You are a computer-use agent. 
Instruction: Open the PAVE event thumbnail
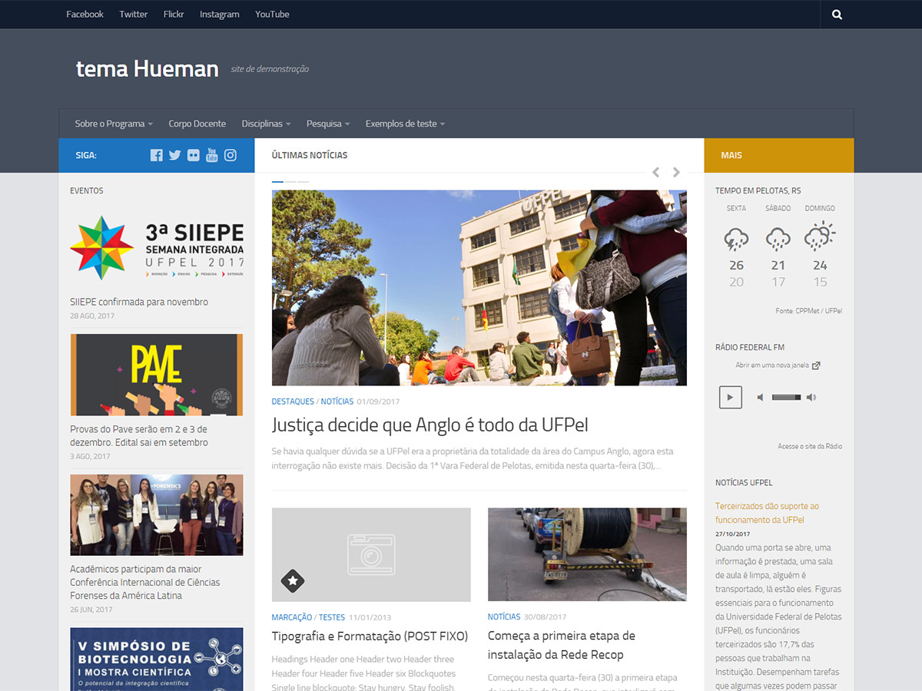(157, 375)
